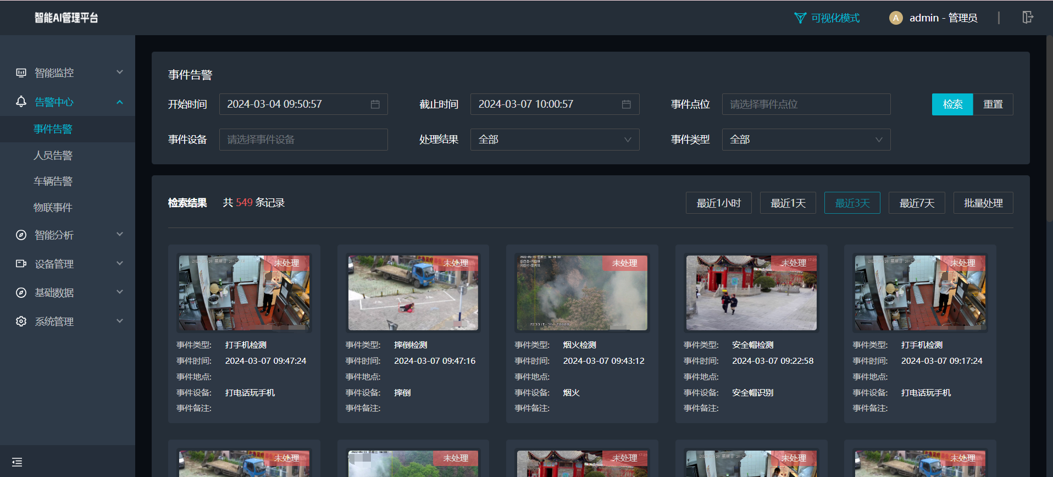Click the 批量处理 button
Image resolution: width=1053 pixels, height=477 pixels.
[x=983, y=203]
